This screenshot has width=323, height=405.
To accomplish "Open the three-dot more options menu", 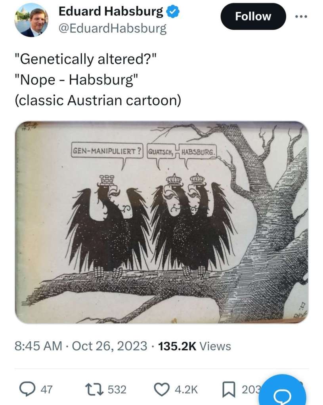I will pos(301,17).
